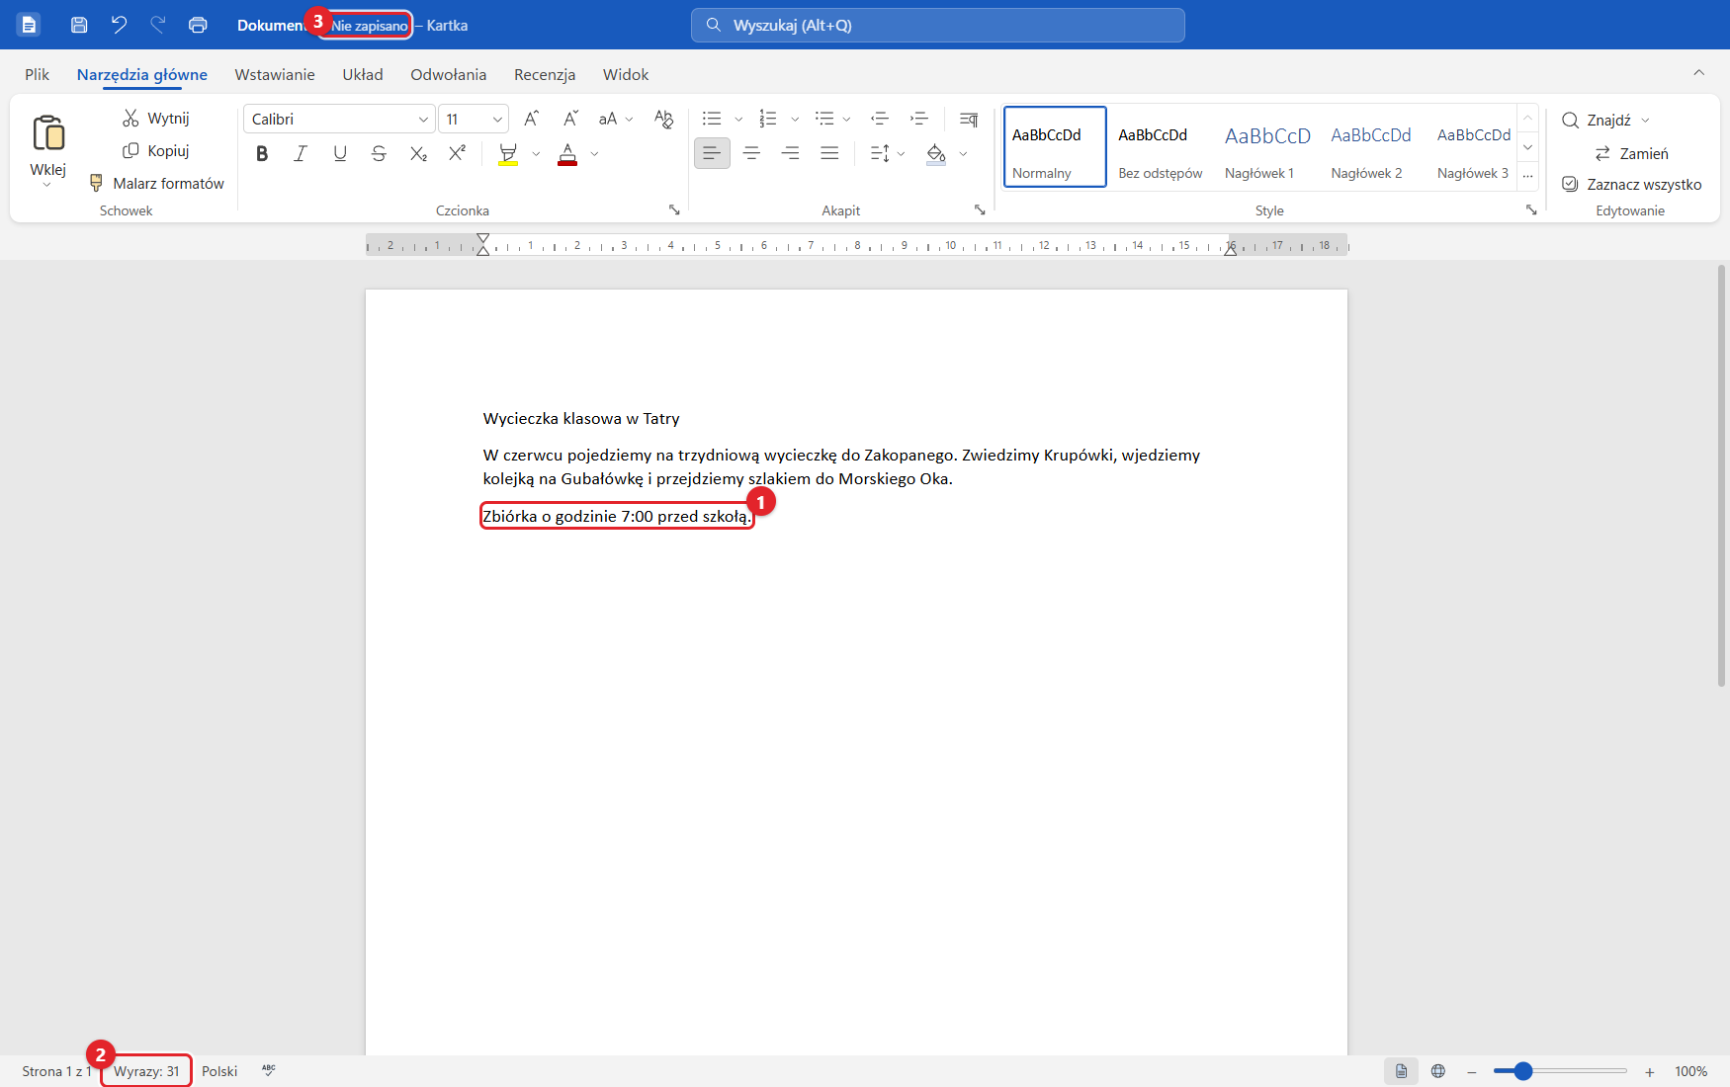Click the Save icon in title bar
Screen dimensions: 1730x1087
pyautogui.click(x=79, y=25)
